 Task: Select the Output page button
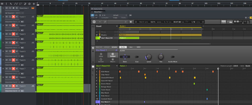(x=113, y=55)
